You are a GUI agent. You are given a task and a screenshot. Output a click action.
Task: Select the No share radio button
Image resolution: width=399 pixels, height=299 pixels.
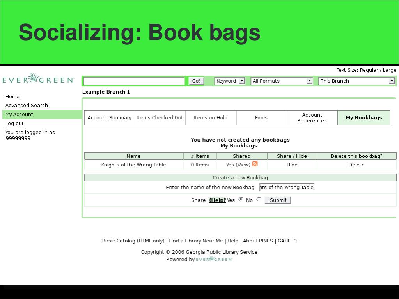259,200
